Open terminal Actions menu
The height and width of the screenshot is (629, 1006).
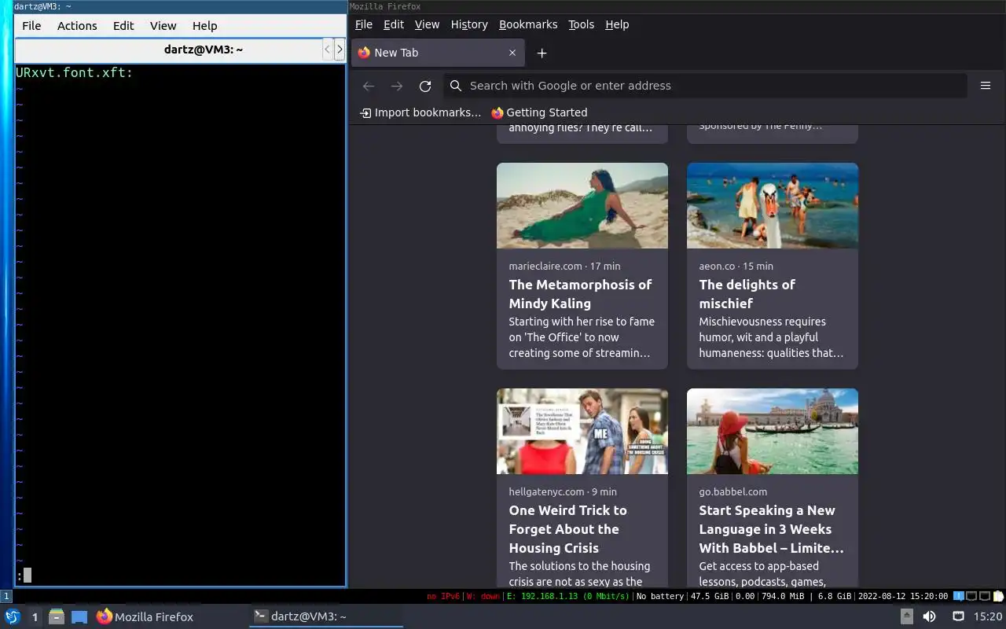[x=77, y=26]
